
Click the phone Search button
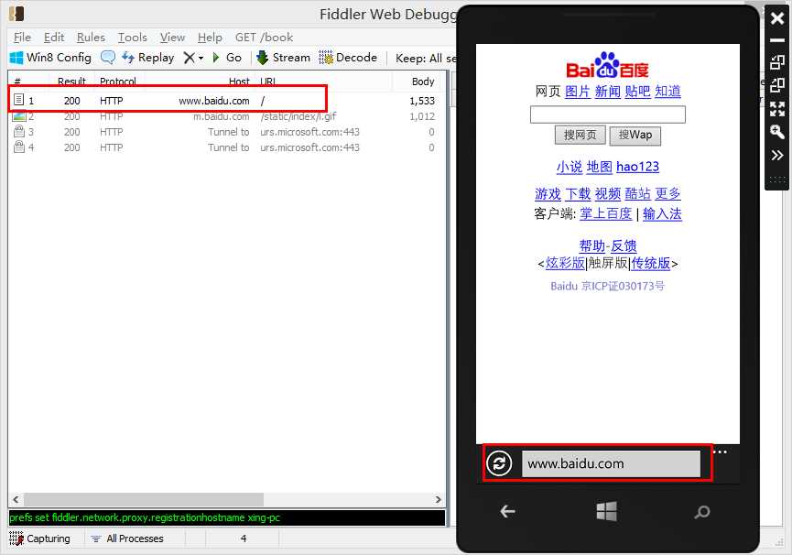tap(701, 512)
